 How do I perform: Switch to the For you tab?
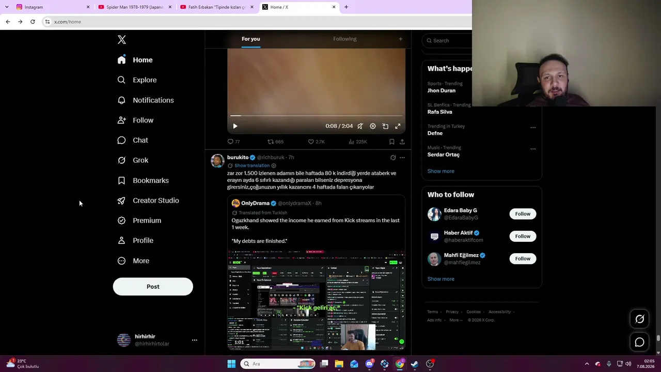251,39
